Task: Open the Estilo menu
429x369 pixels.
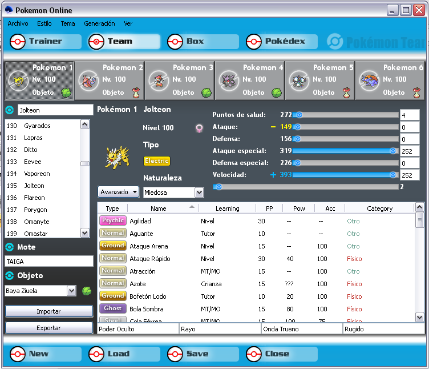Action: point(44,23)
